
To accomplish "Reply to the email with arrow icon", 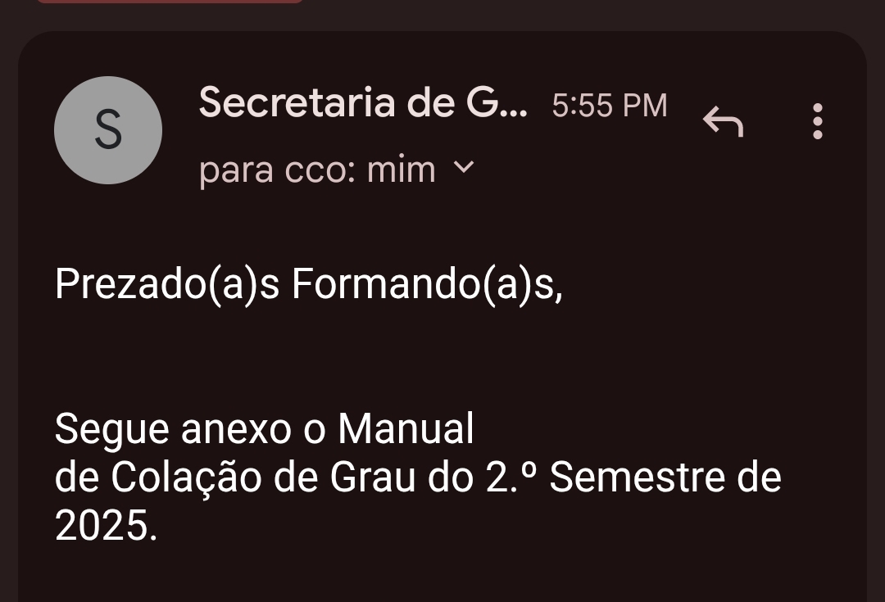I will click(x=723, y=123).
